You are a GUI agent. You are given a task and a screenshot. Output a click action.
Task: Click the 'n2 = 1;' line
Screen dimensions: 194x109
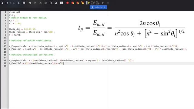point(13,21)
